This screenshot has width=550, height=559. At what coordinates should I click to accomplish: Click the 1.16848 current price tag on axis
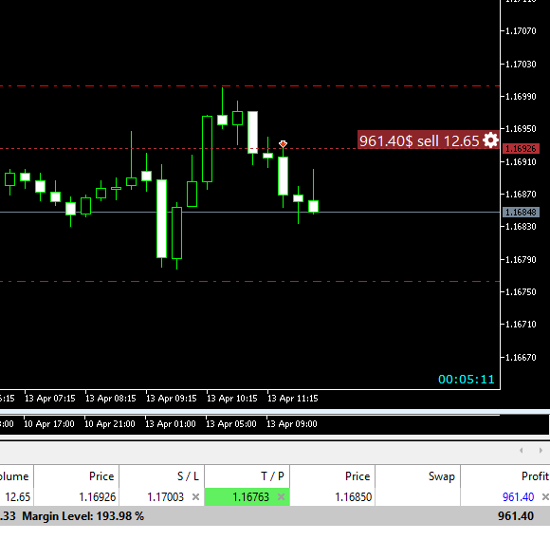pos(521,213)
